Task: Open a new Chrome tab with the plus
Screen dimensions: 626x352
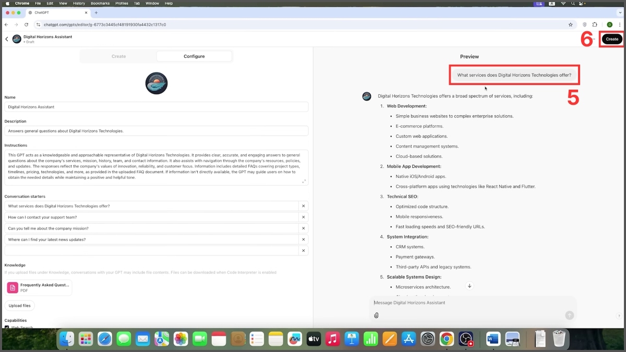Action: pyautogui.click(x=96, y=13)
